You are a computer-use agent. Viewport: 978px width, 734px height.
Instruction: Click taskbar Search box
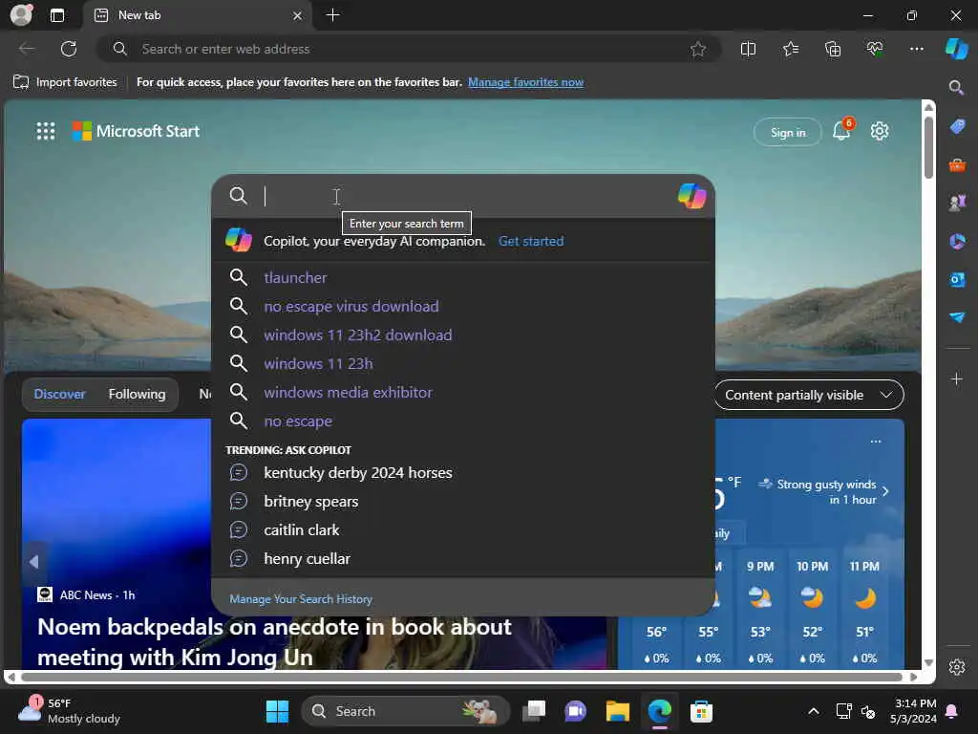point(405,711)
